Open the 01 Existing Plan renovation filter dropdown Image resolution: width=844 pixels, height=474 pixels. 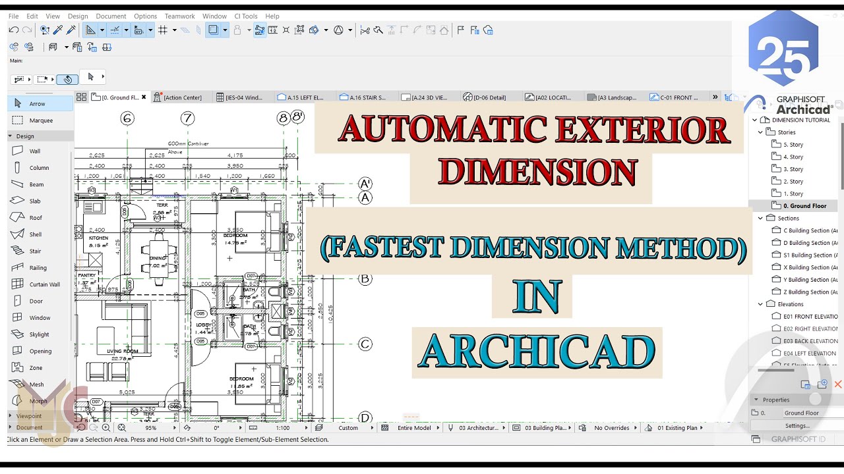pyautogui.click(x=680, y=427)
